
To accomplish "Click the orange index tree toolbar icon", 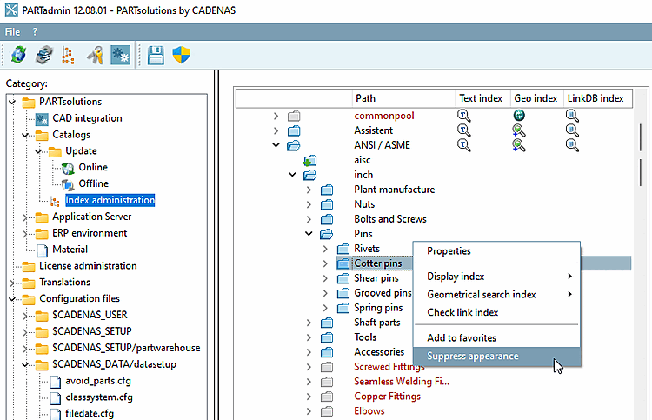I will pyautogui.click(x=68, y=55).
